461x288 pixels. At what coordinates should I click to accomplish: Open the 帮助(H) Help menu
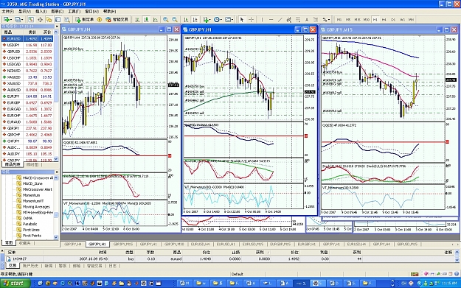pyautogui.click(x=109, y=12)
